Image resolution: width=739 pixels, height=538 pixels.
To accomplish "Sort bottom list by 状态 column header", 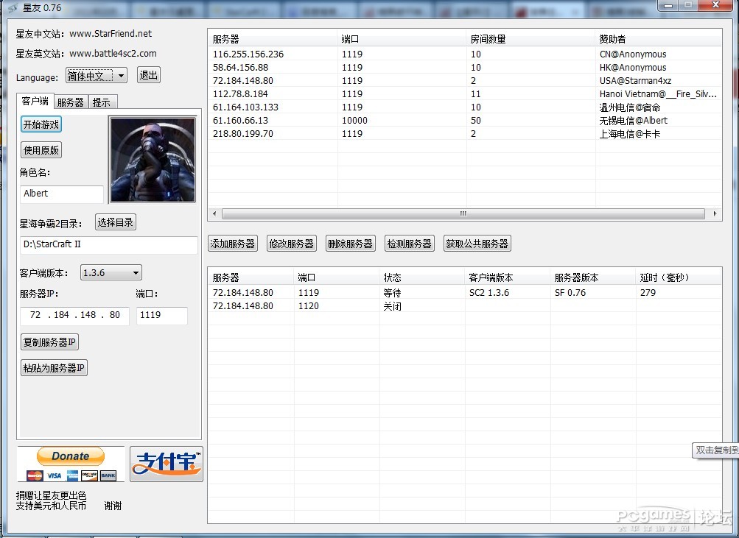I will tap(422, 277).
